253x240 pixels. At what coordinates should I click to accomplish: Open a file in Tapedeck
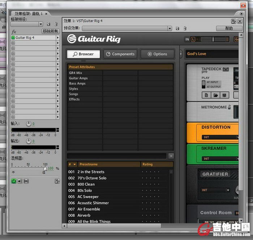tap(215, 95)
